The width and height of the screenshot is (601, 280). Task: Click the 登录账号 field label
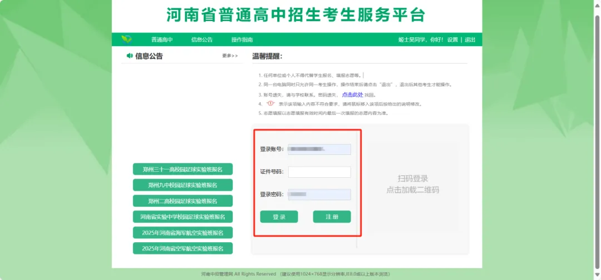272,149
